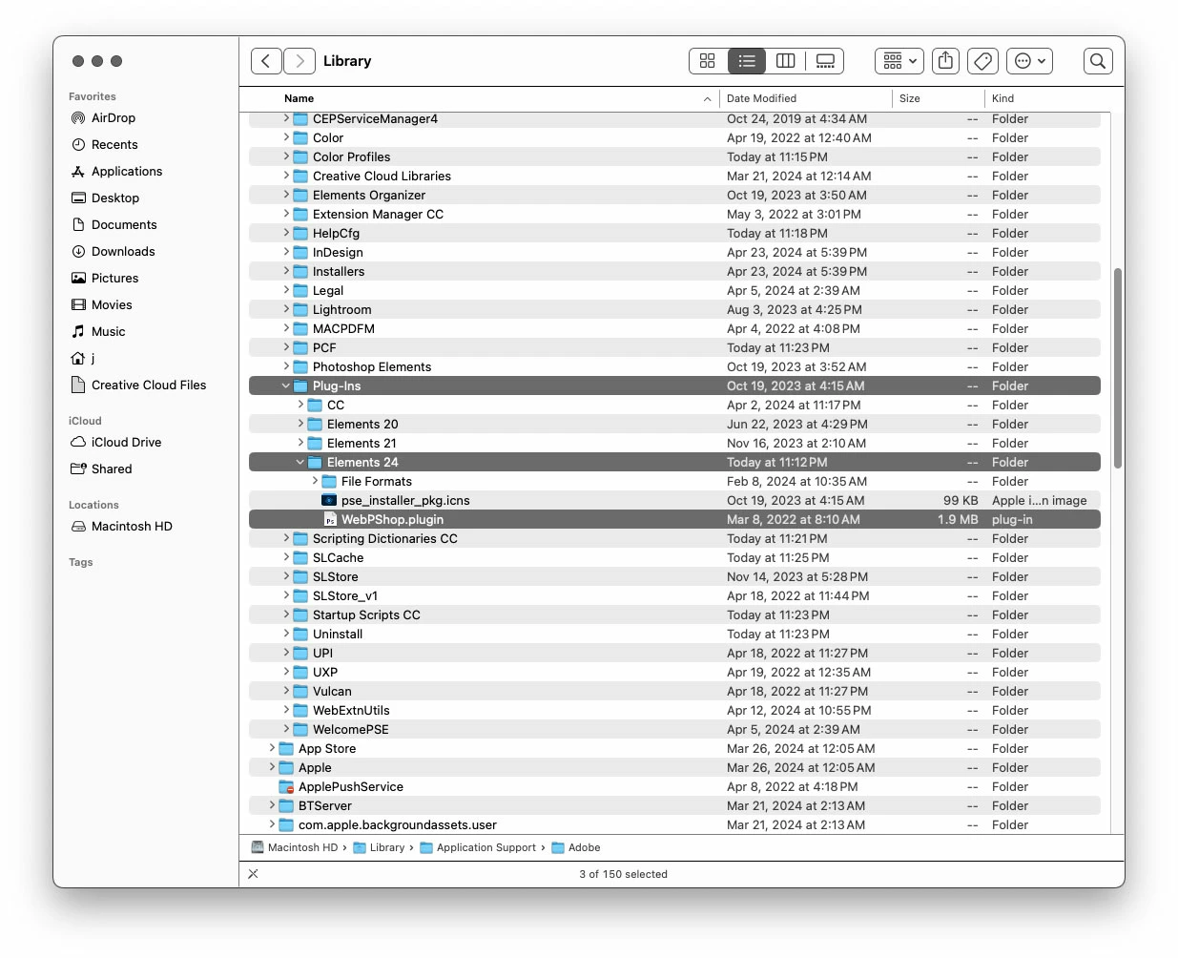Expand the Elements 20 folder
This screenshot has width=1178, height=958.
tap(300, 424)
